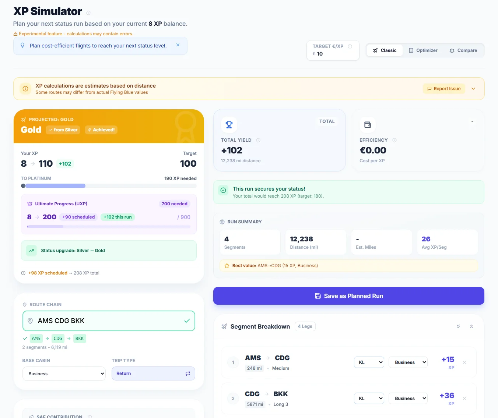Click the Efficiency info icon
Image resolution: width=498 pixels, height=418 pixels.
click(x=394, y=140)
